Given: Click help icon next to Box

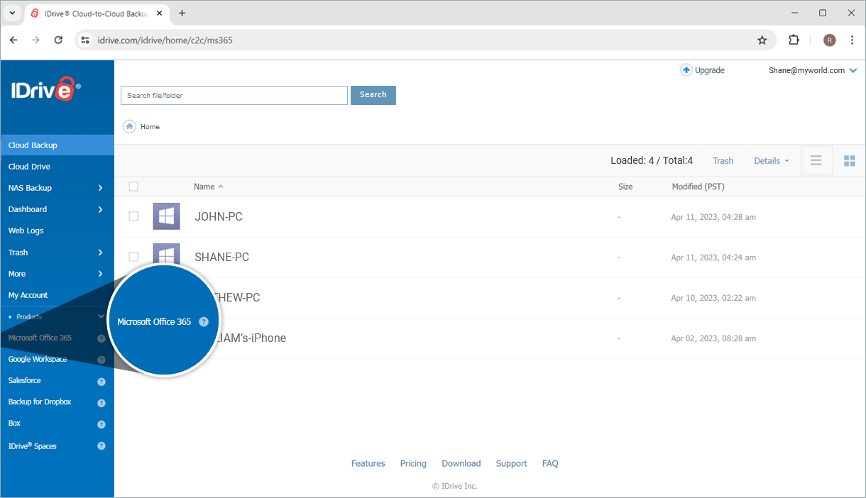Looking at the screenshot, I should click(x=101, y=424).
